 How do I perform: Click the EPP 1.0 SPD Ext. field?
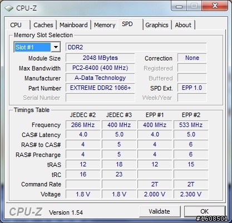click(192, 88)
